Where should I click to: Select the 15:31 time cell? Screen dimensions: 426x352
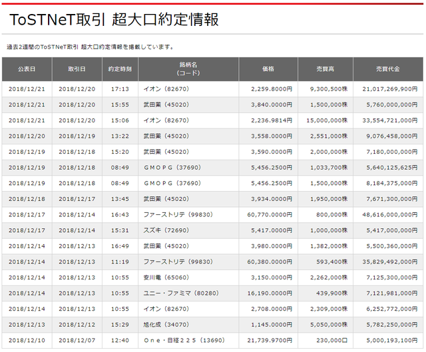click(x=120, y=230)
